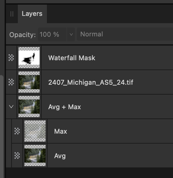The height and width of the screenshot is (178, 173).
Task: Select the Avg layer by its name
Action: pos(60,156)
